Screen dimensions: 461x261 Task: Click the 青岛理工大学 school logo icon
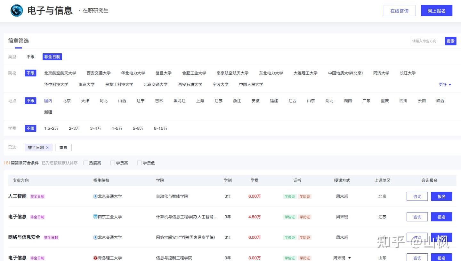pyautogui.click(x=95, y=258)
